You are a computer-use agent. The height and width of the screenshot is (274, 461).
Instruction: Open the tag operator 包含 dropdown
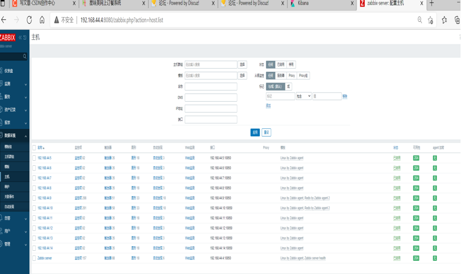click(x=304, y=96)
